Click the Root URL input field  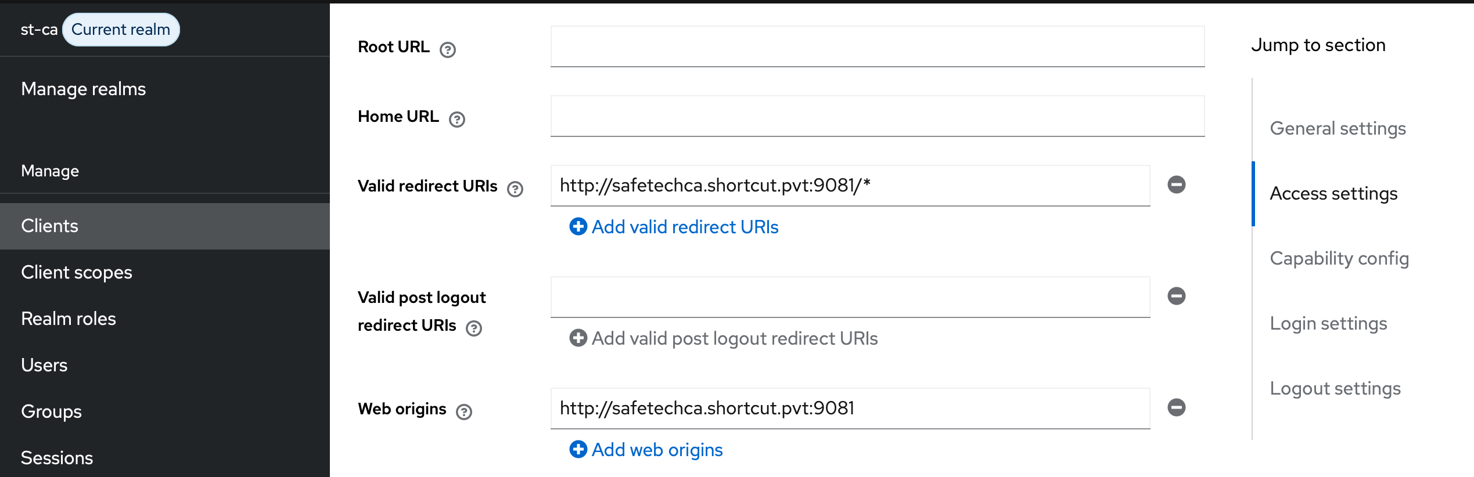tap(878, 46)
